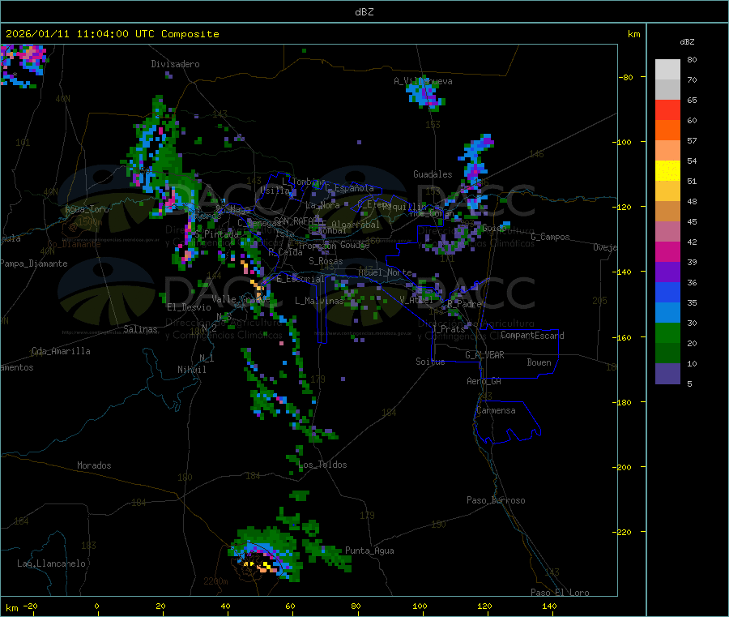Image resolution: width=729 pixels, height=617 pixels.
Task: Click the 0 km horizontal axis tick
Action: pyautogui.click(x=96, y=606)
